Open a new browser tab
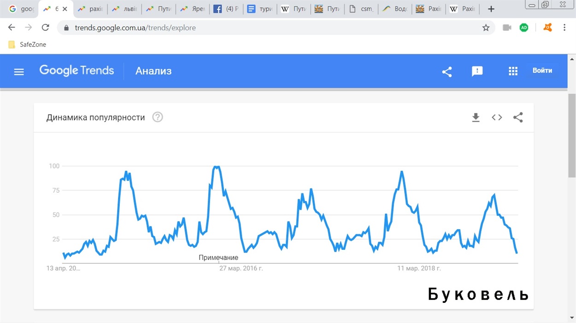 (x=491, y=9)
